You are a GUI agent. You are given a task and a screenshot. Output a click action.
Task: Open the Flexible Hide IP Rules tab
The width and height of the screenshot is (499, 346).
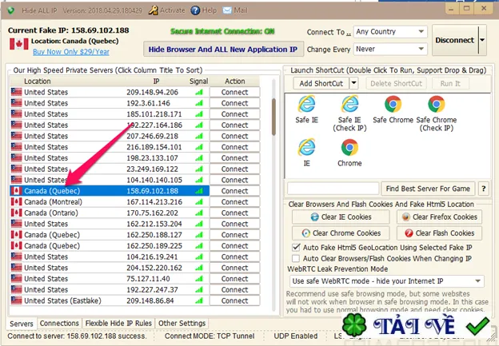[x=118, y=323]
